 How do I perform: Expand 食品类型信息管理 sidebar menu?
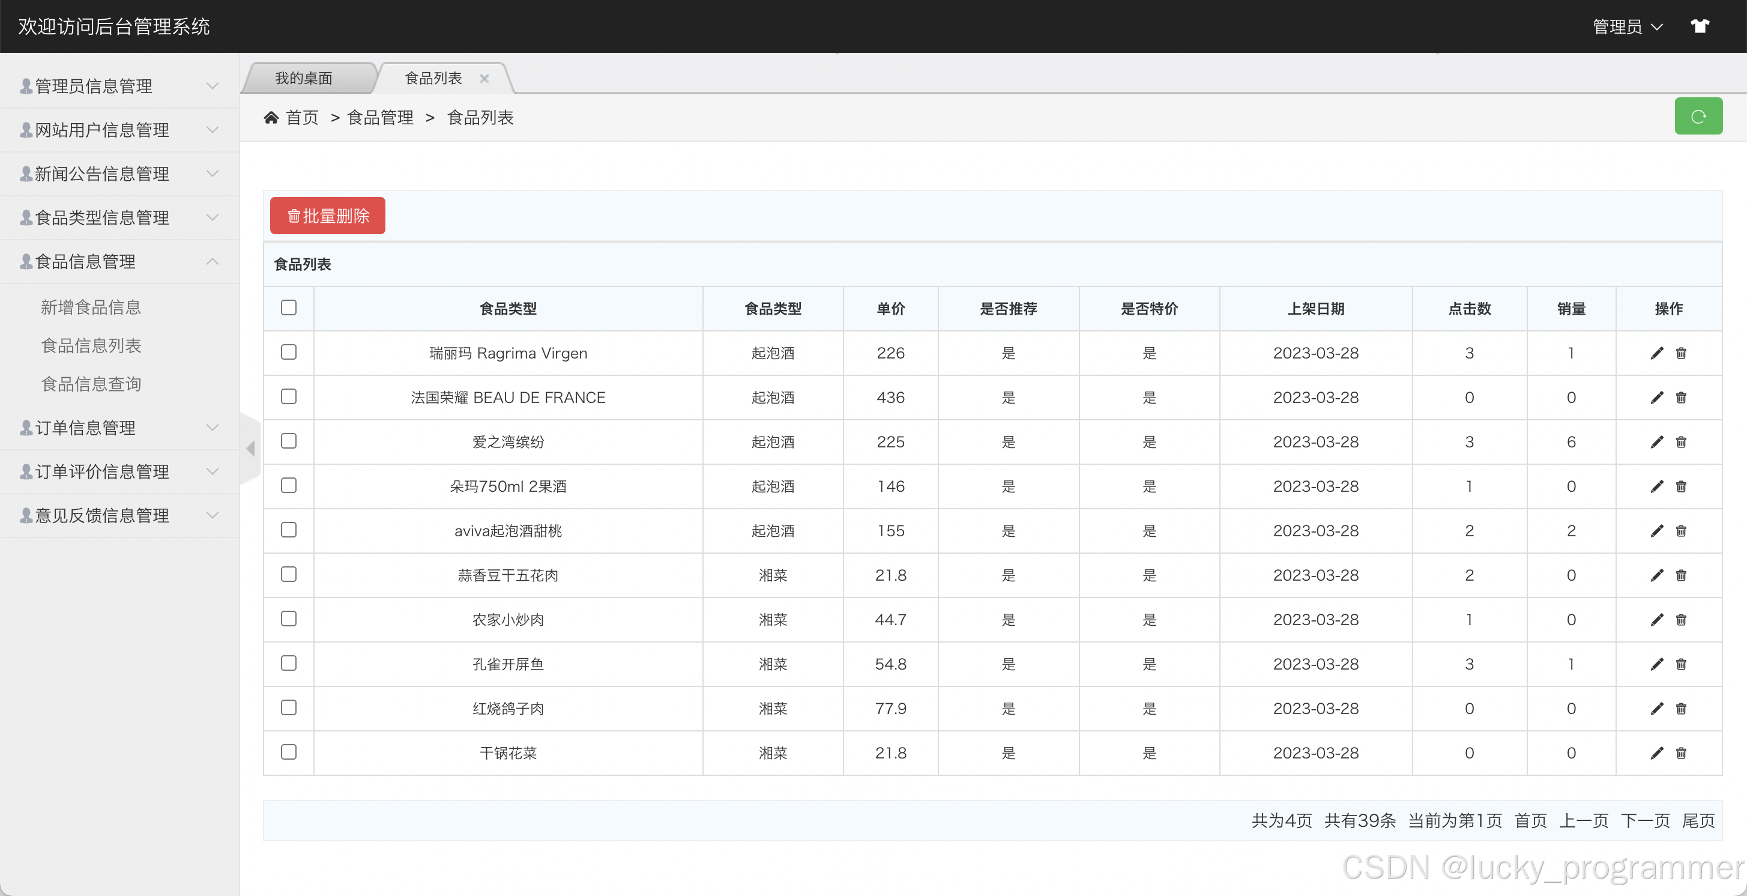pos(119,218)
